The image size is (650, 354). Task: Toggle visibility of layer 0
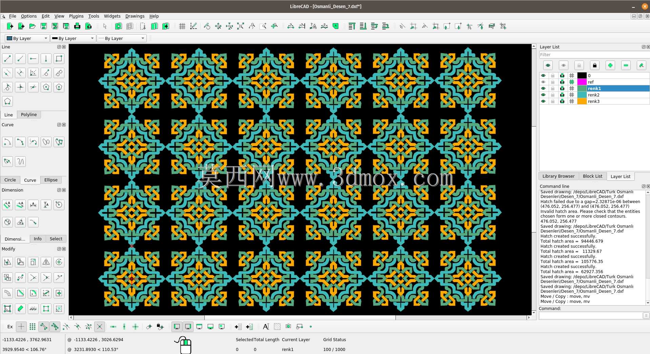(543, 75)
